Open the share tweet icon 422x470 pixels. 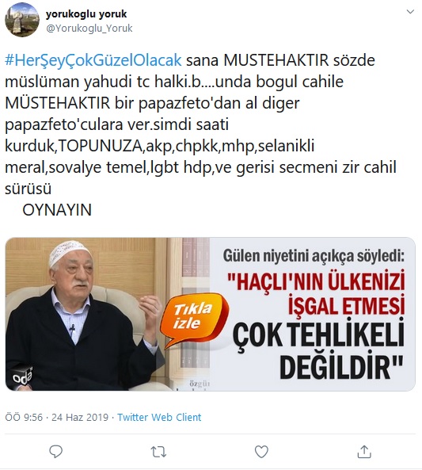[x=364, y=452]
